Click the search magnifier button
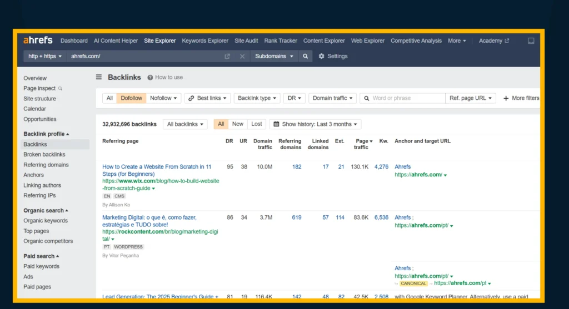This screenshot has width=569, height=309. tap(305, 56)
